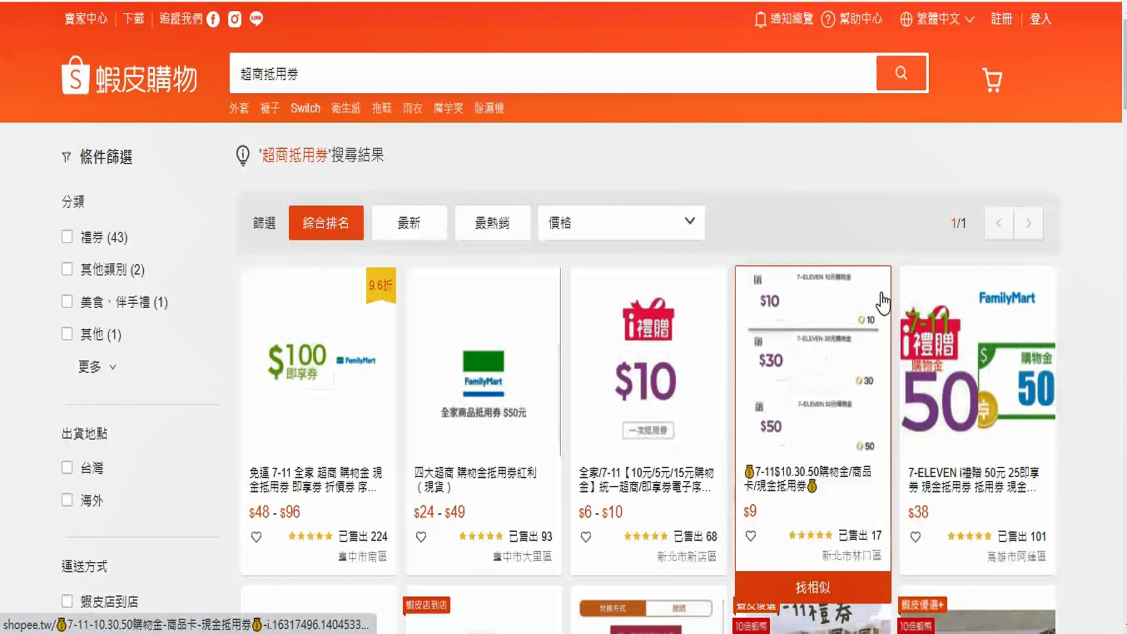
Task: Go to previous results page arrow
Action: (x=998, y=223)
